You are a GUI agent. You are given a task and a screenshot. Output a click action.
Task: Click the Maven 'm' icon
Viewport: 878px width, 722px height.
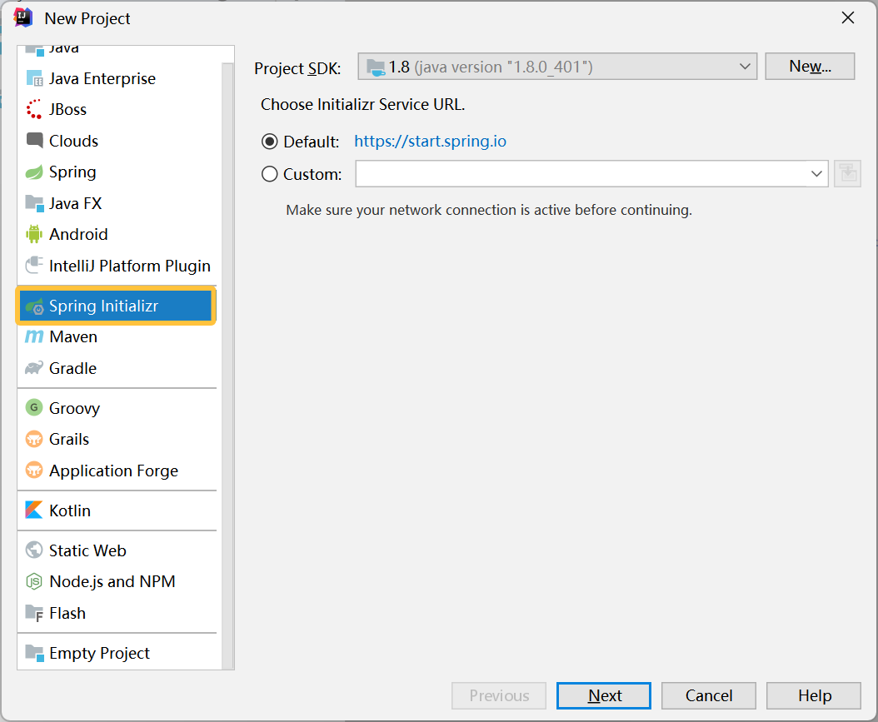coord(34,336)
